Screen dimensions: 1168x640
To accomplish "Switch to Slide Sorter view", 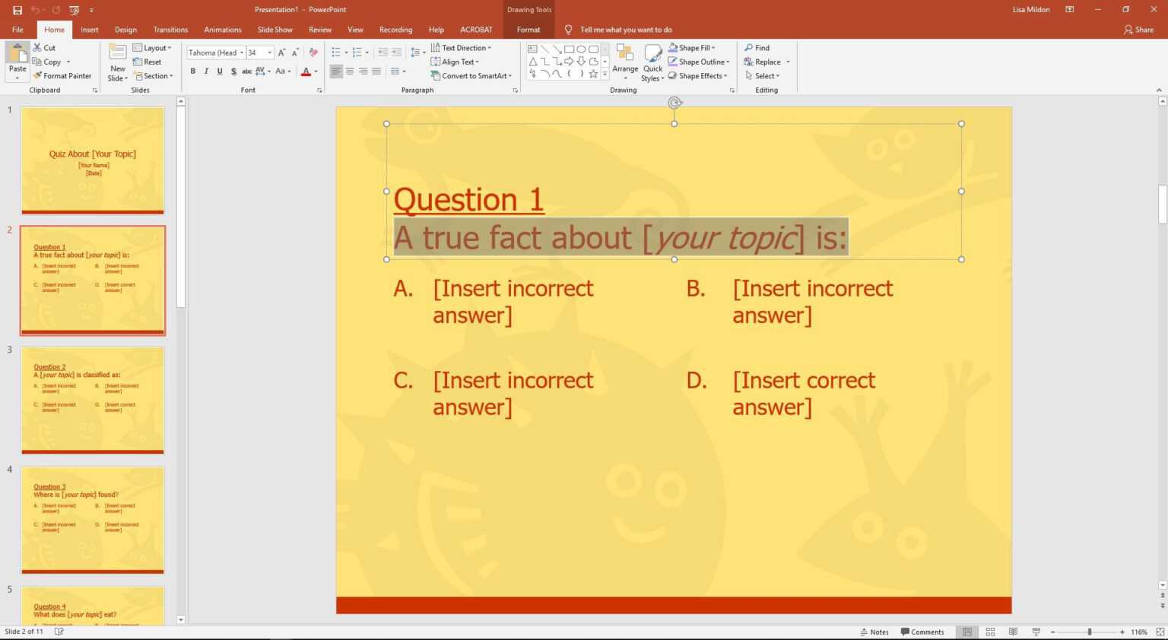I will [990, 632].
